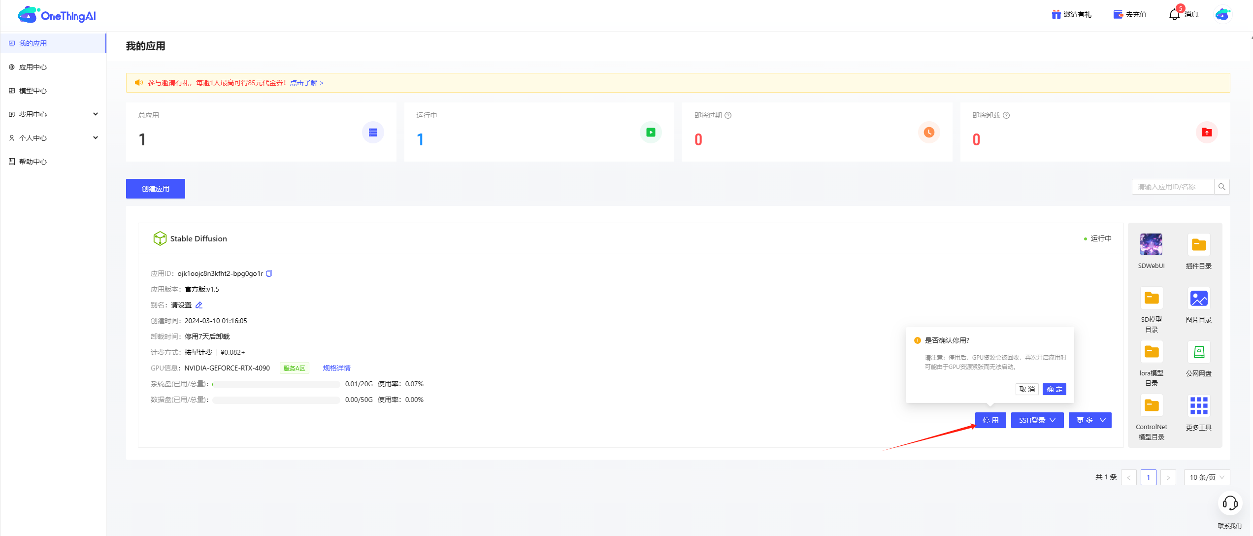The height and width of the screenshot is (536, 1253).
Task: Open the ControlNet模型目录 folder icon
Action: coord(1151,406)
